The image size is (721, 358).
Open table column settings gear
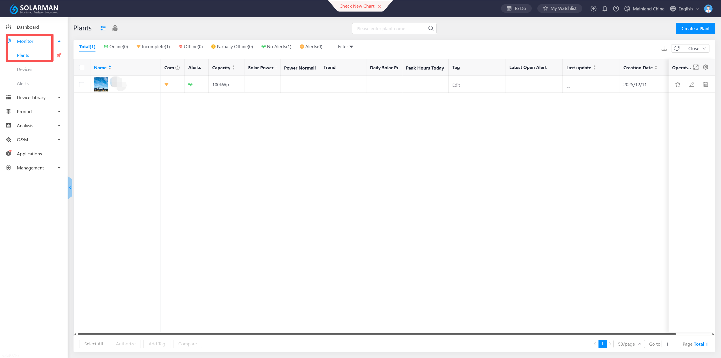click(x=706, y=67)
